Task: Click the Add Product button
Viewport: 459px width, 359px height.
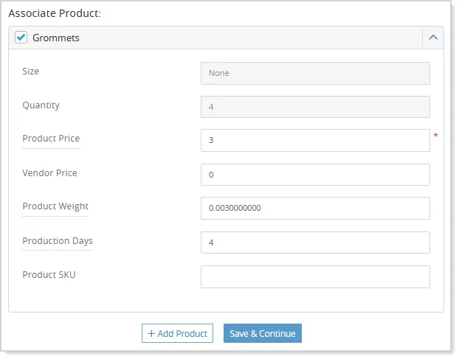Action: [x=177, y=333]
